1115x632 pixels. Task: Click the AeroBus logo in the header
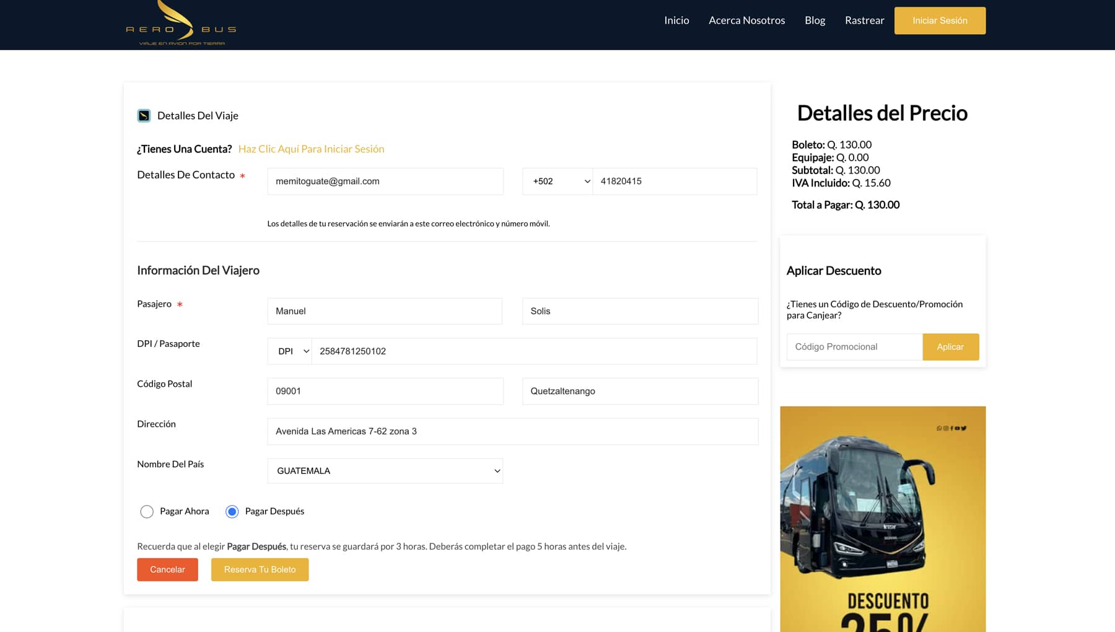(181, 25)
